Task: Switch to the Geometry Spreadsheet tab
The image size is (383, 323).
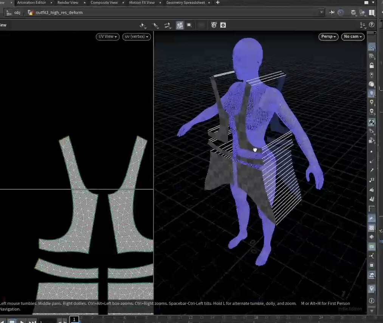Action: click(186, 2)
